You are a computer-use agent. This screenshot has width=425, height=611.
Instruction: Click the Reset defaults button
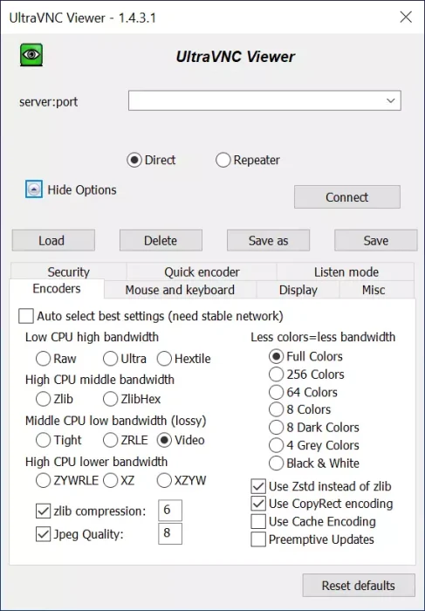(x=359, y=586)
